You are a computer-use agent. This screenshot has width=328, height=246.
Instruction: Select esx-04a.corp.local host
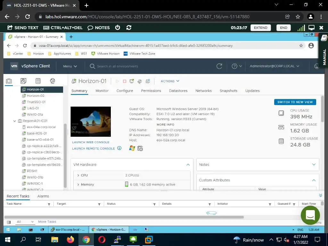41,127
